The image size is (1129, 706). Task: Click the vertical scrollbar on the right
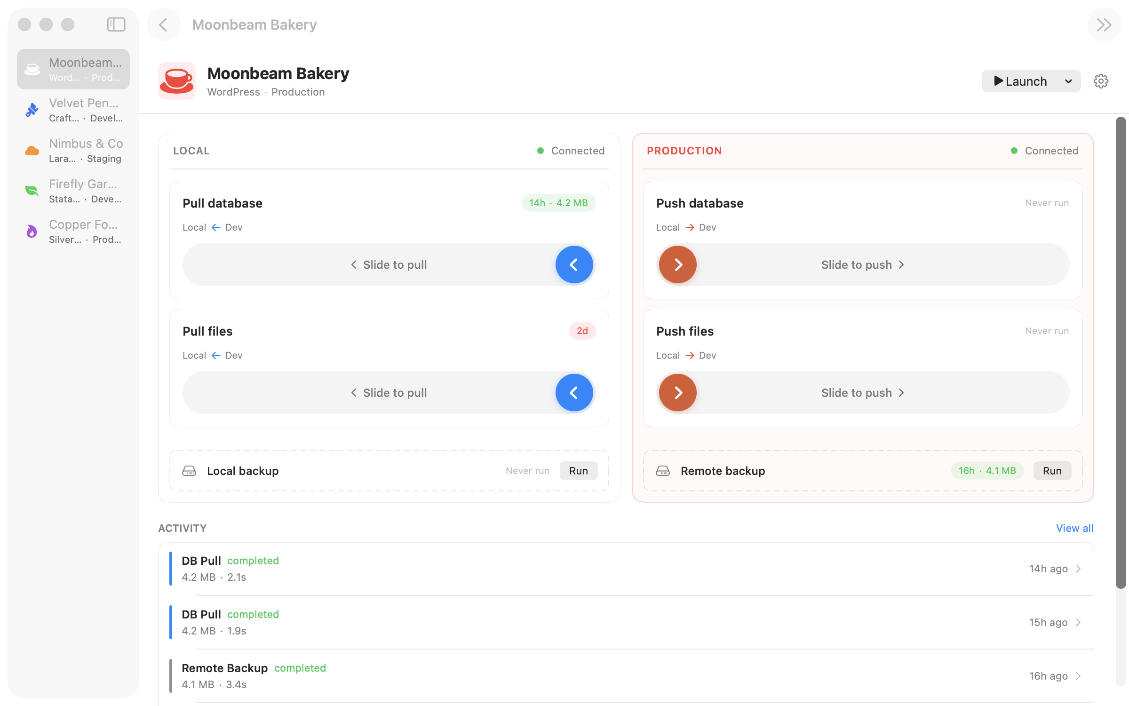pos(1121,353)
